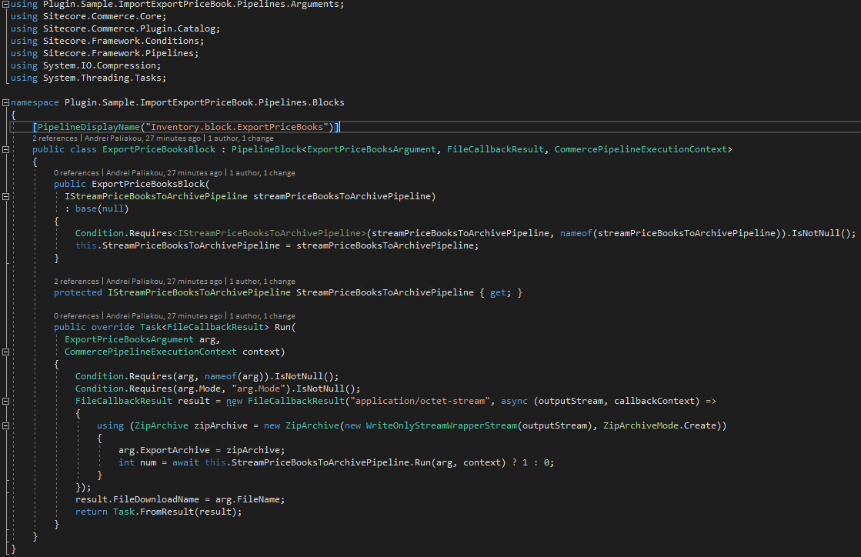Collapse the FileCallbackResult lambda outline

pos(5,401)
